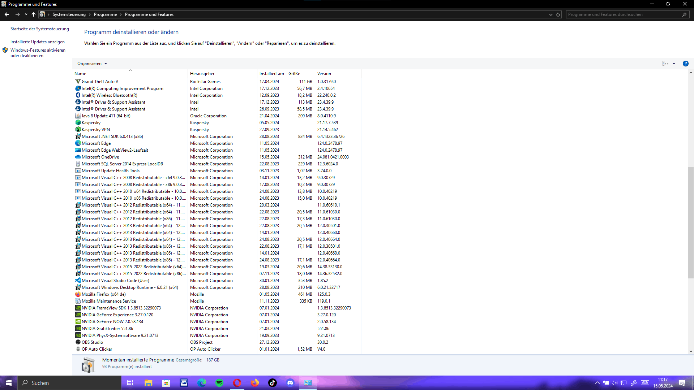Click the help question mark icon

pos(685,64)
